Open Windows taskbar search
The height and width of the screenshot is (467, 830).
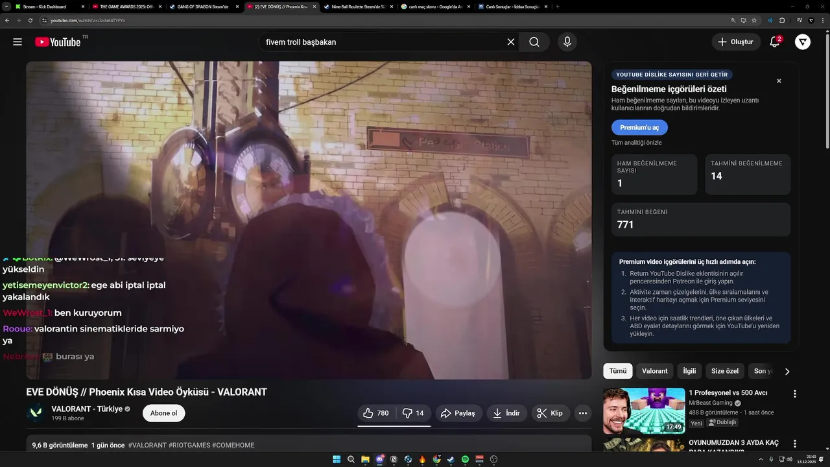coord(351,459)
